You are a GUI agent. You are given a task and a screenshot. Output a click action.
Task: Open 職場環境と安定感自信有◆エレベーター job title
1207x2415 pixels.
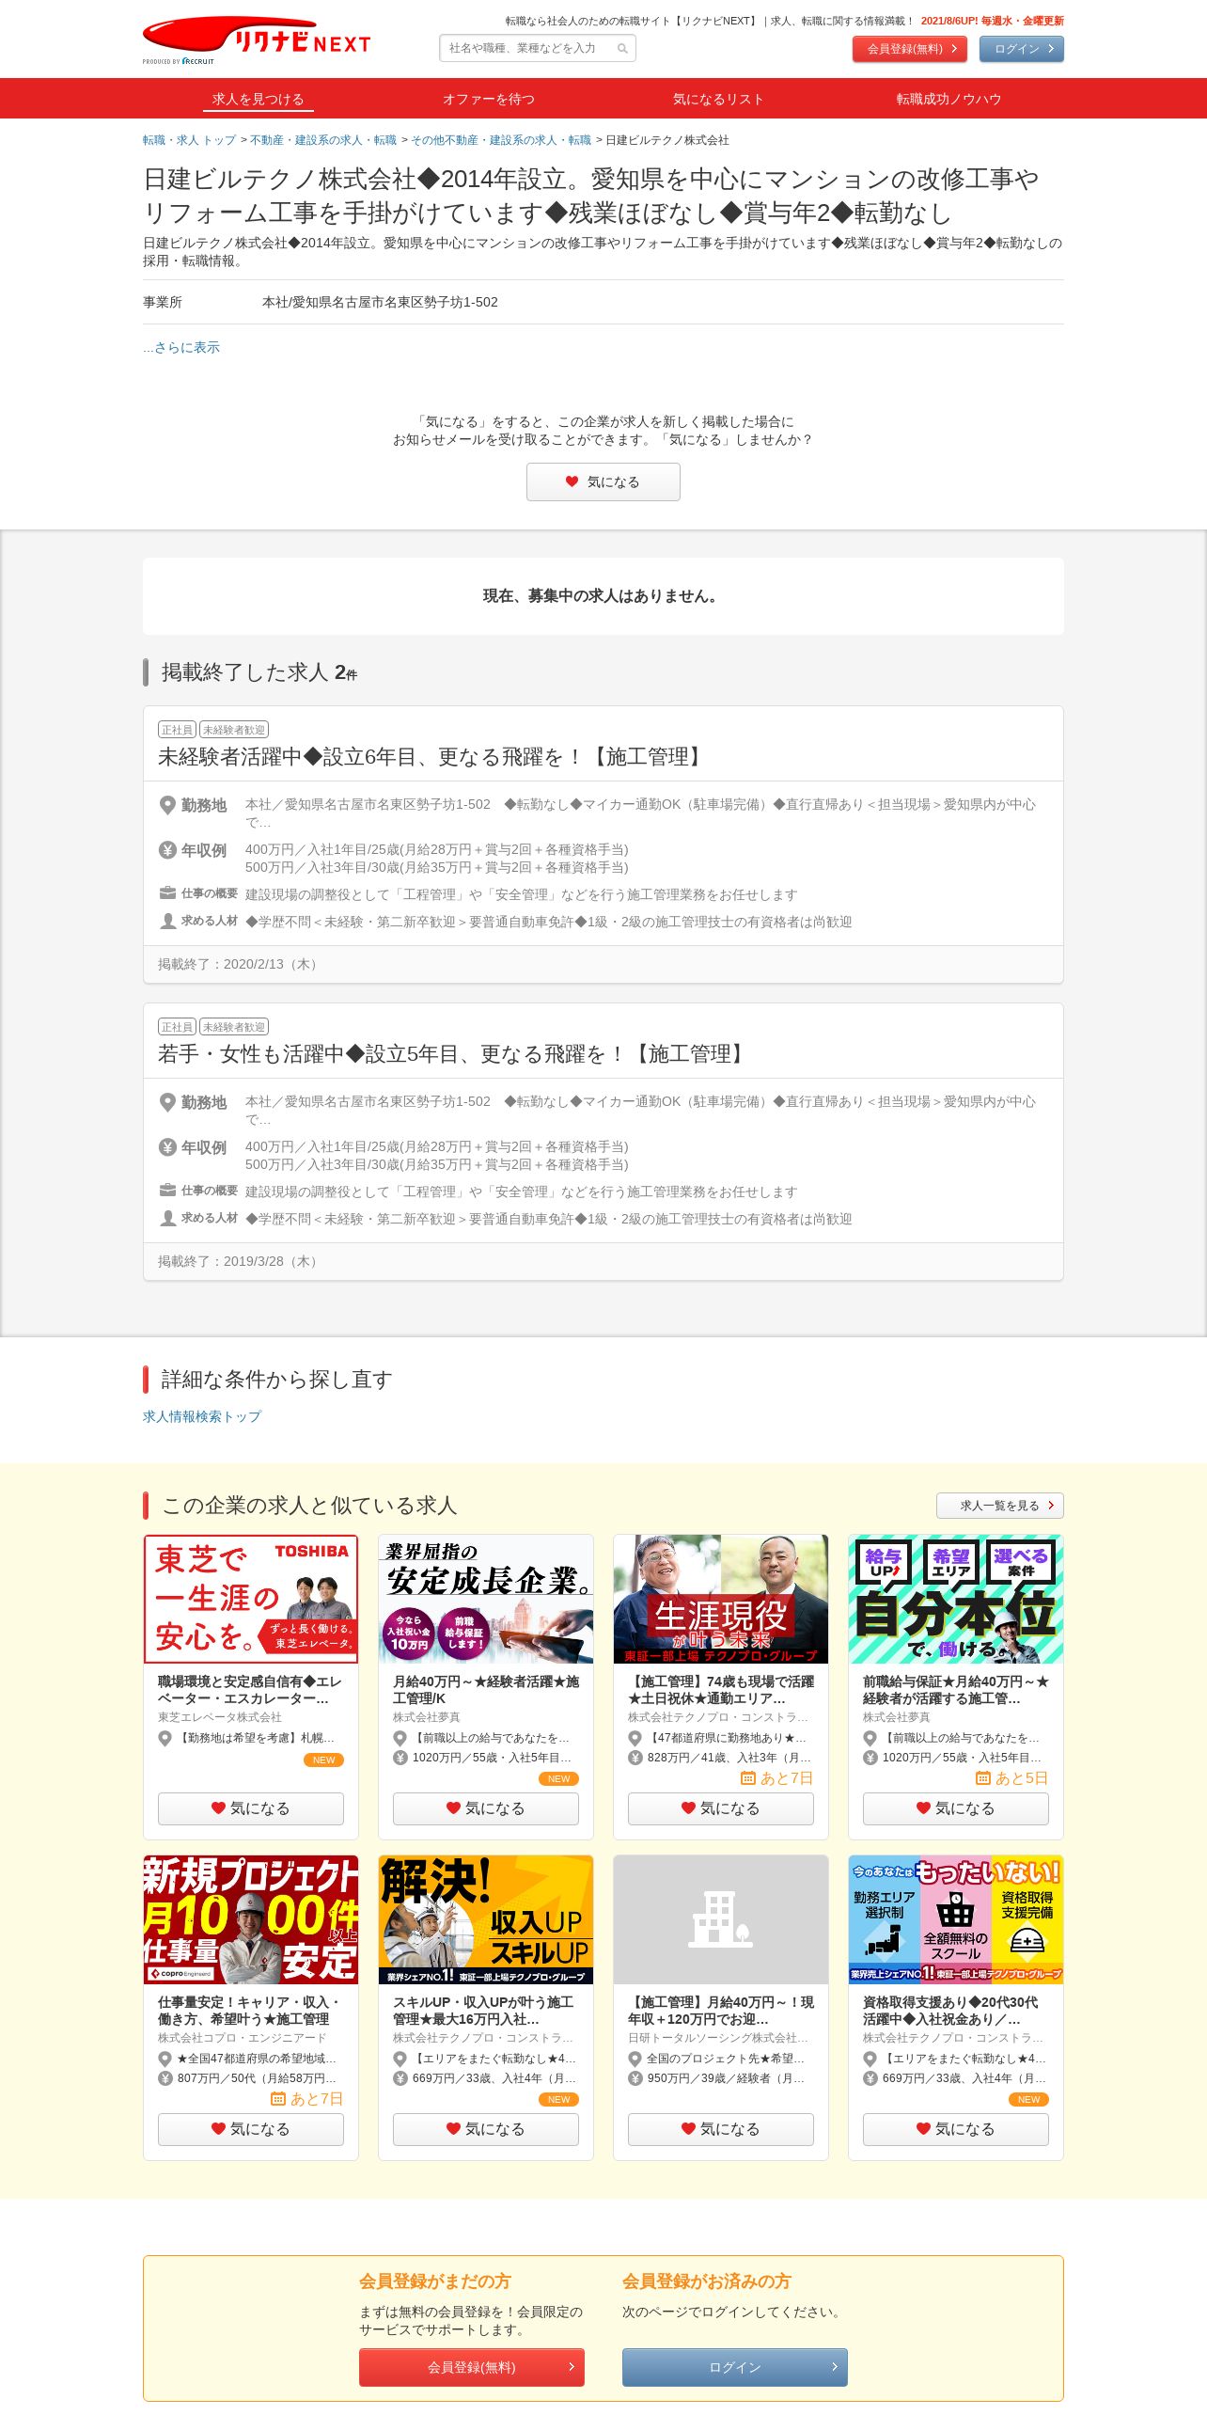pyautogui.click(x=250, y=1690)
